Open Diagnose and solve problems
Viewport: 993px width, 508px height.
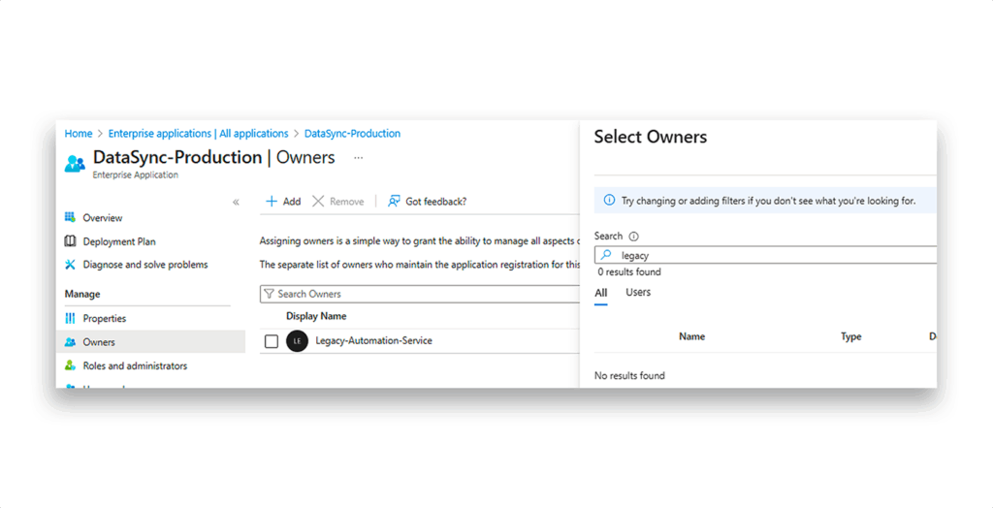pyautogui.click(x=145, y=265)
